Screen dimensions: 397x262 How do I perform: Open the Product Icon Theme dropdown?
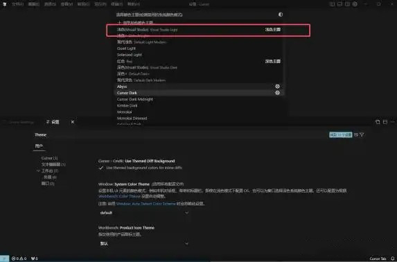pyautogui.click(x=144, y=243)
